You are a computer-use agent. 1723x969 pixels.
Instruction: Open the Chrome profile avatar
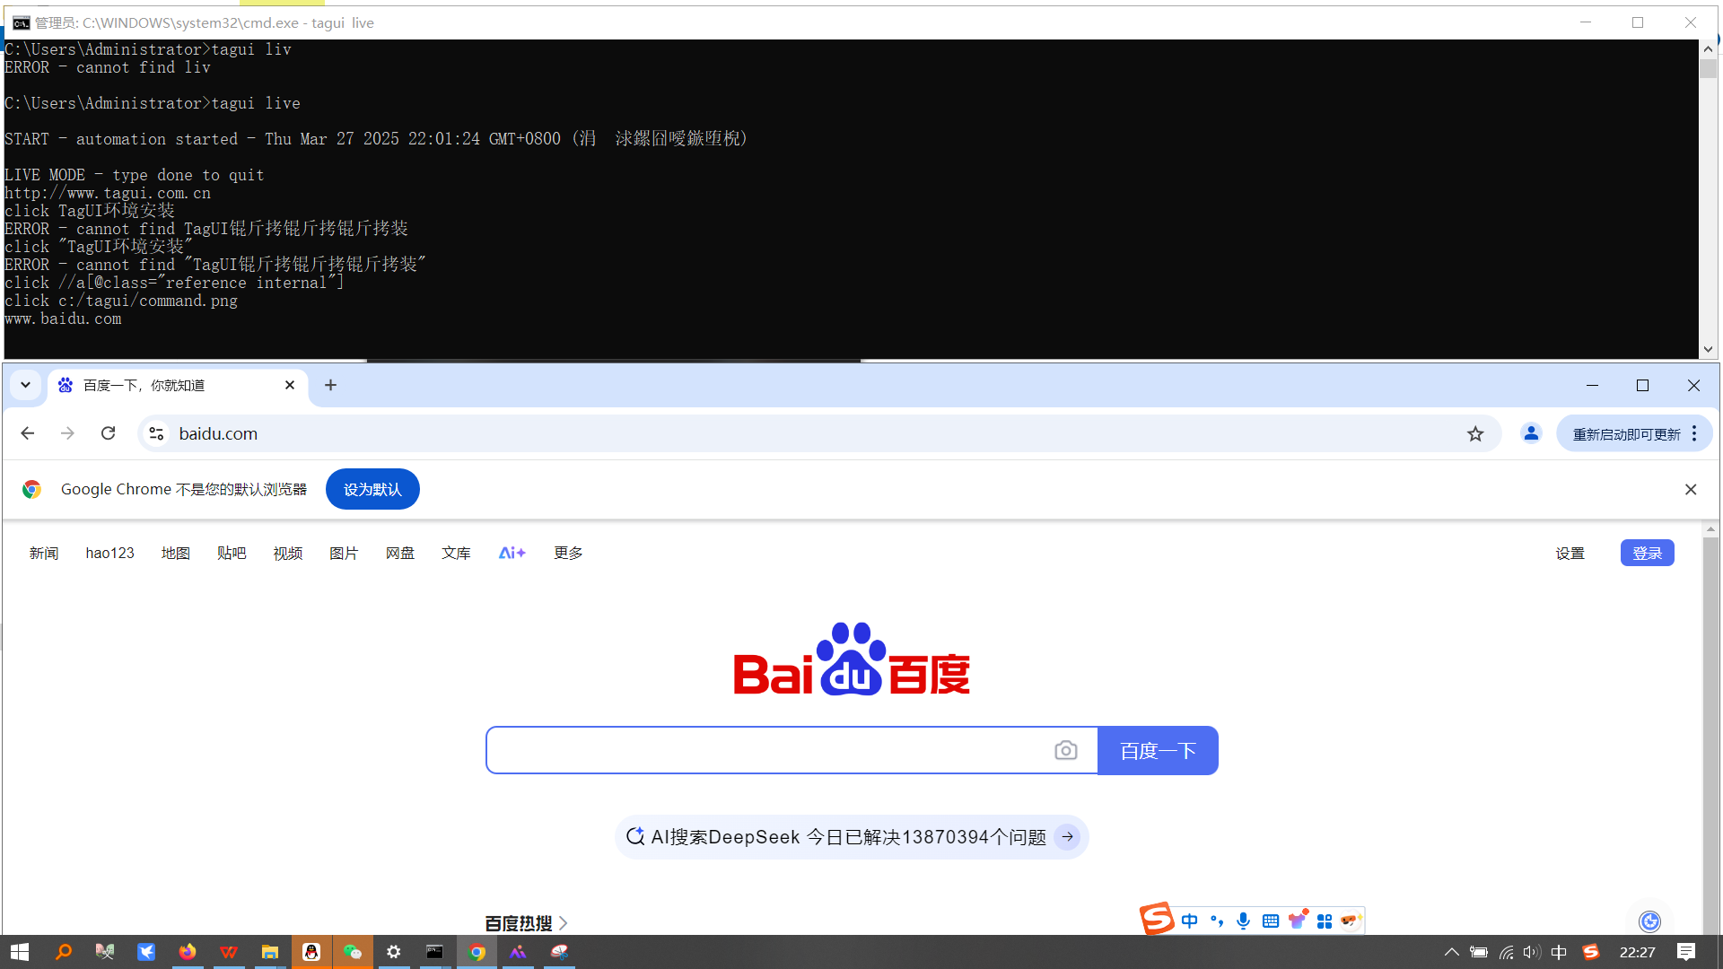tap(1531, 433)
